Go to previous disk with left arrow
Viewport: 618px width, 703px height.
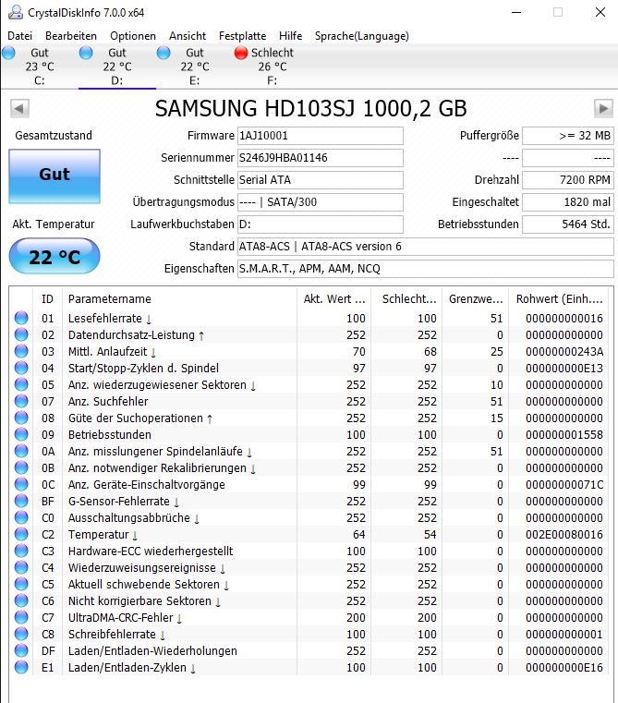[19, 108]
